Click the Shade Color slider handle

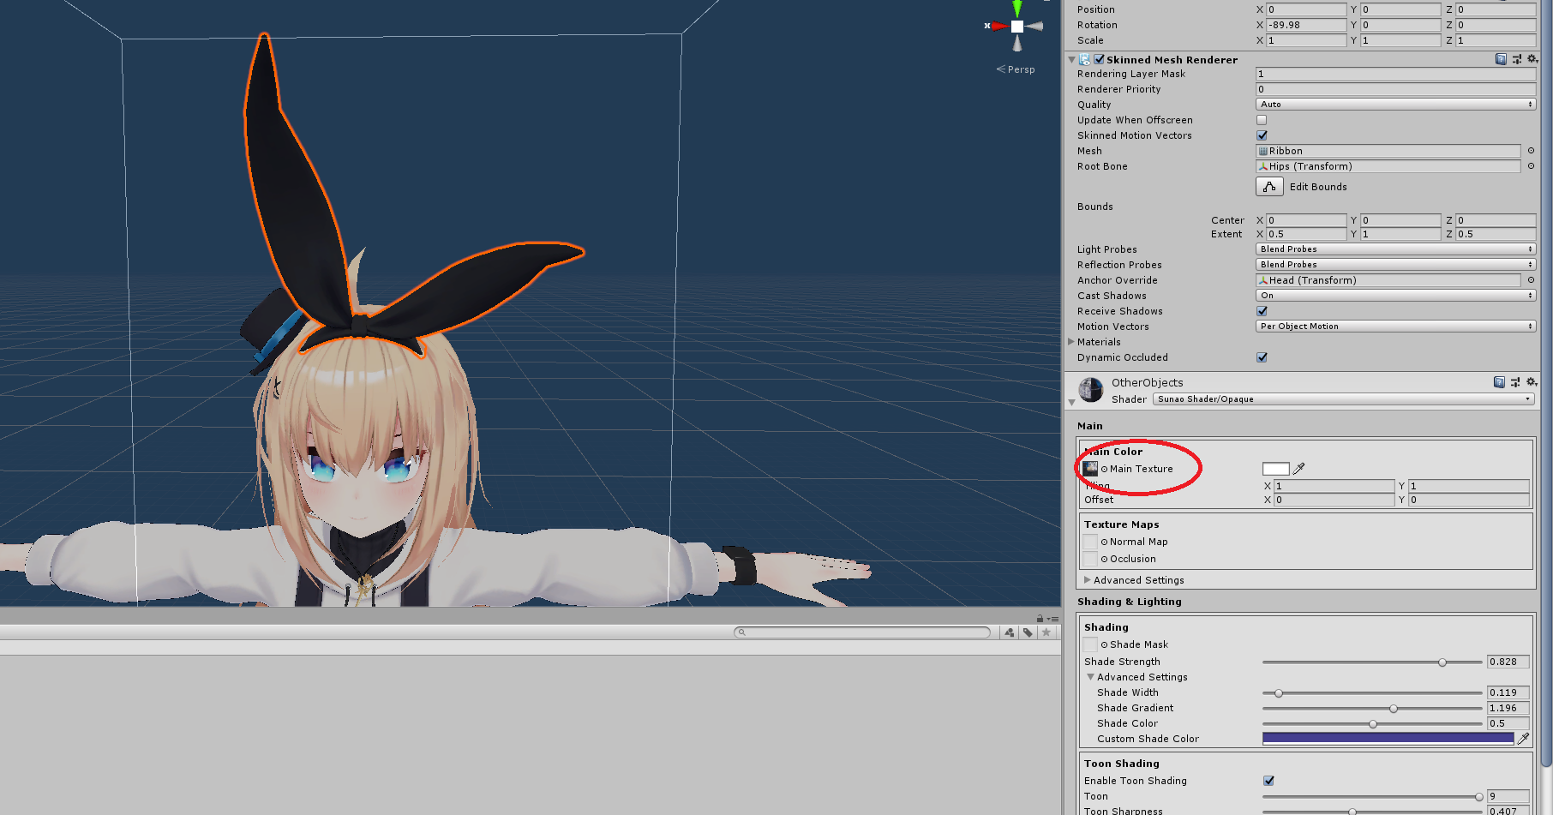coord(1373,724)
